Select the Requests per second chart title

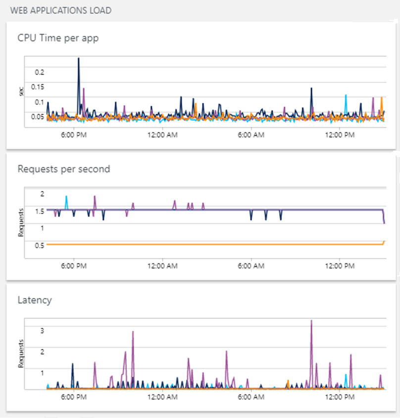click(x=63, y=169)
